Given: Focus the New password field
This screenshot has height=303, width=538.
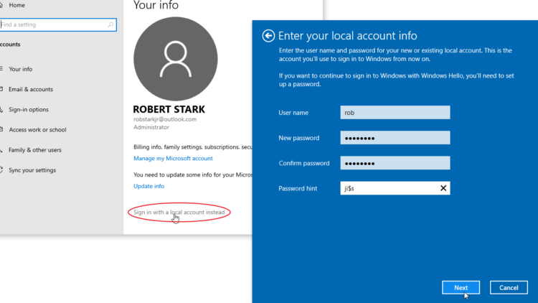Looking at the screenshot, I should (x=395, y=138).
